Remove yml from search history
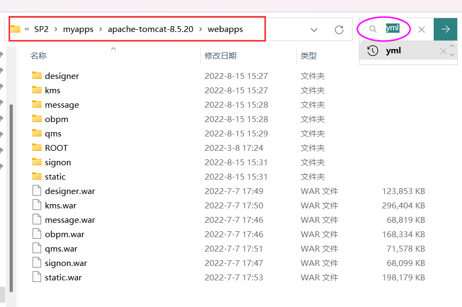The image size is (462, 307). point(443,51)
